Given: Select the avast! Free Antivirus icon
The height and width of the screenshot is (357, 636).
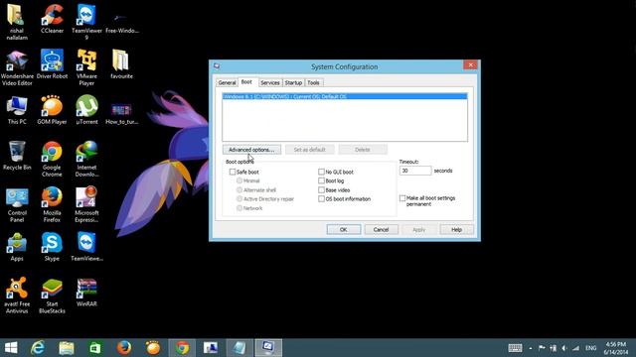Looking at the screenshot, I should 17,296.
